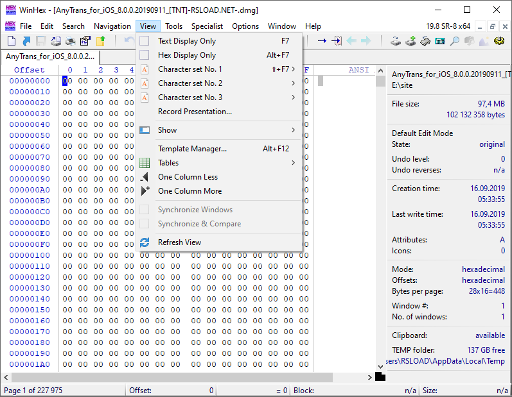Viewport: 512px width, 397px height.
Task: Open the Specialist menu
Action: click(207, 26)
